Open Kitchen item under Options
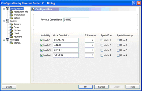Image resolution: width=142 pixels, height=91 pixels. (x=17, y=30)
